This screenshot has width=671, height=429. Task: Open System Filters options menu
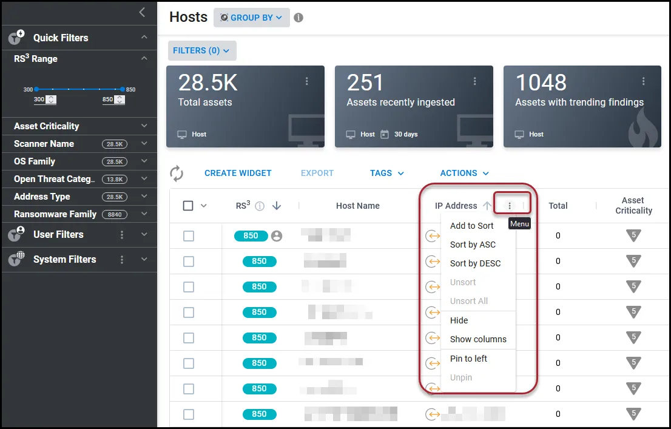pos(122,260)
